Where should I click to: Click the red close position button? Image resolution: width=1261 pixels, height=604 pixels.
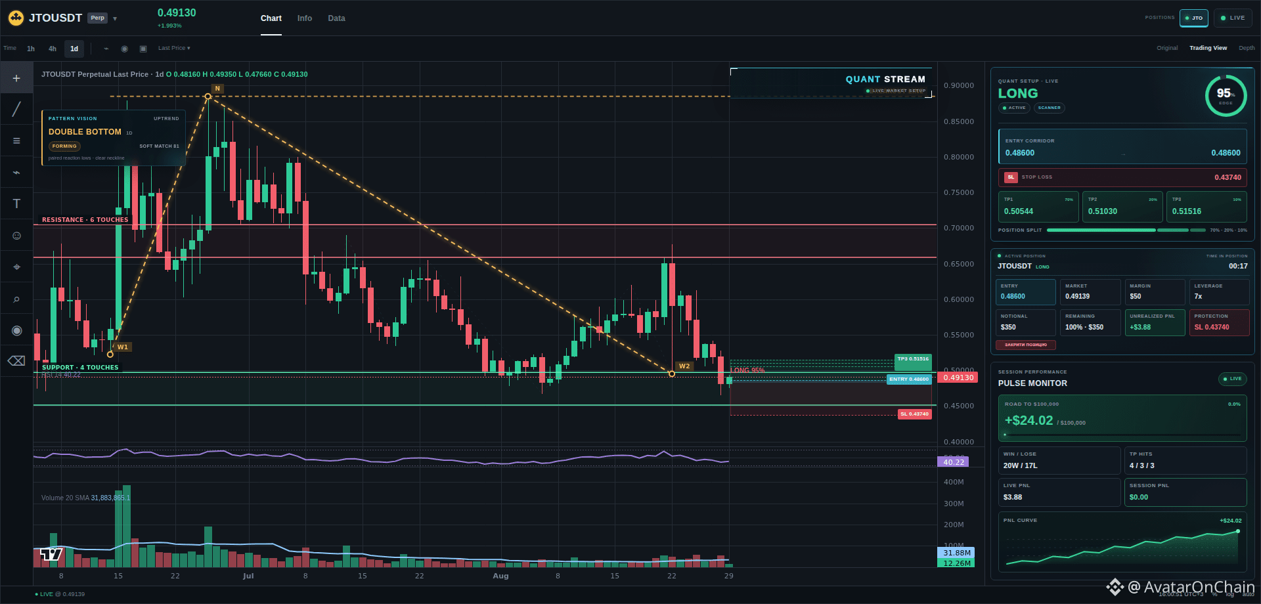coord(1026,345)
